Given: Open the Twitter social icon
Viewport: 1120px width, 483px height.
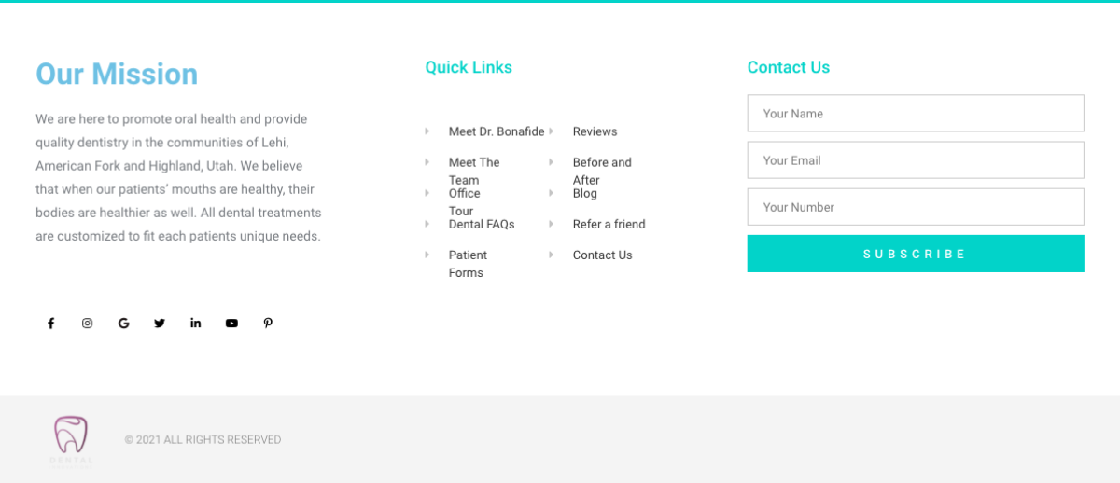Looking at the screenshot, I should 160,324.
